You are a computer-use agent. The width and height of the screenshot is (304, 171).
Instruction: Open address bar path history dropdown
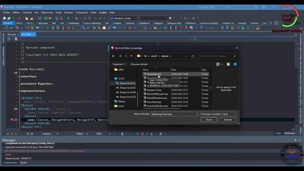coord(186,56)
